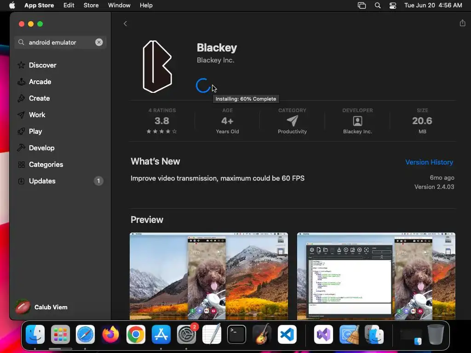Click the Preview heading
This screenshot has height=353, width=471.
point(147,220)
